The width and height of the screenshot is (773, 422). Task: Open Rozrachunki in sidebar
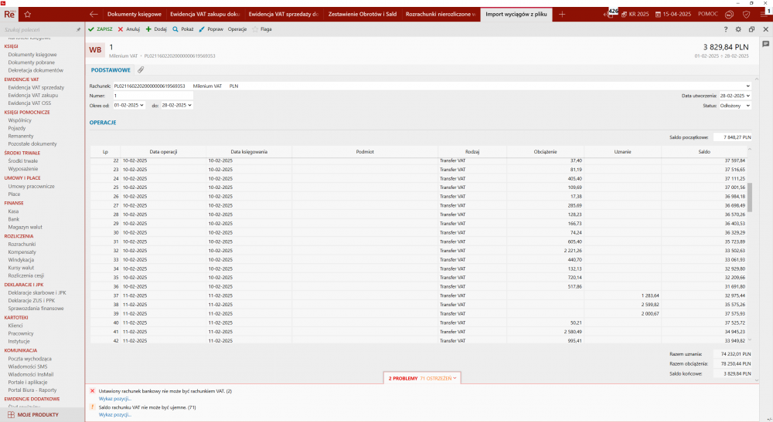(22, 244)
